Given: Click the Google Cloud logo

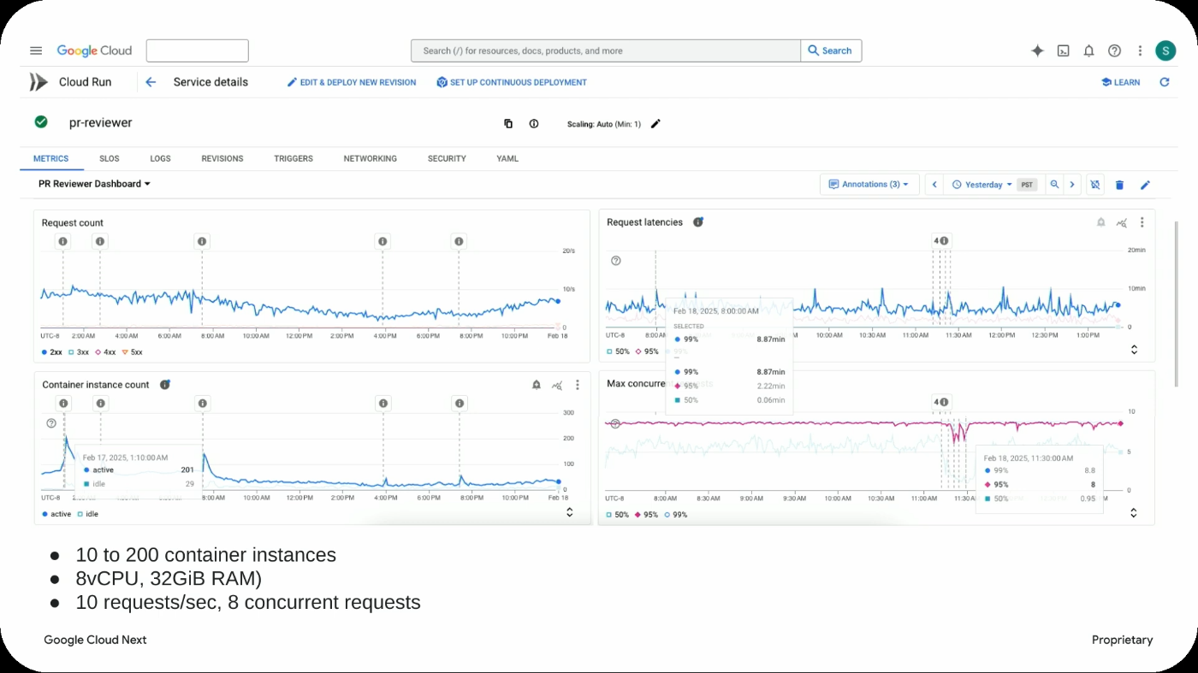Looking at the screenshot, I should coord(94,50).
